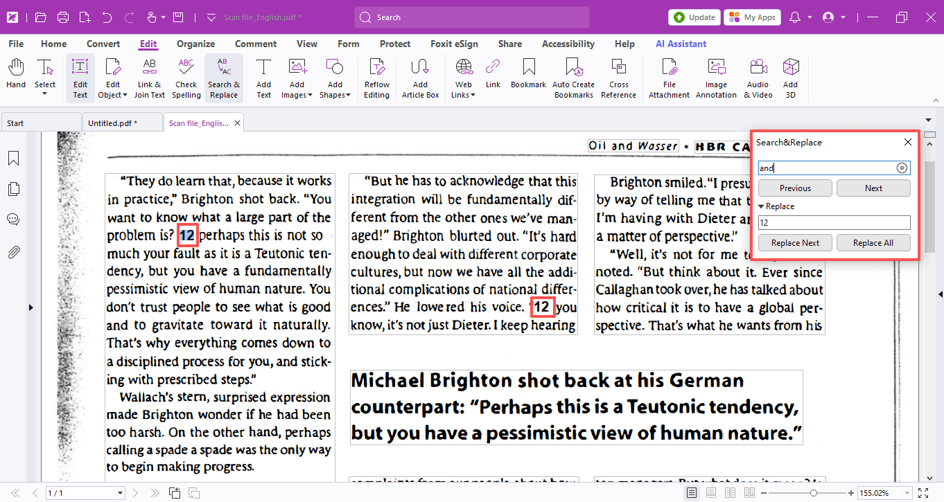Screen dimensions: 944x502
Task: Select the Hand tool in the ribbon
Action: tap(16, 74)
